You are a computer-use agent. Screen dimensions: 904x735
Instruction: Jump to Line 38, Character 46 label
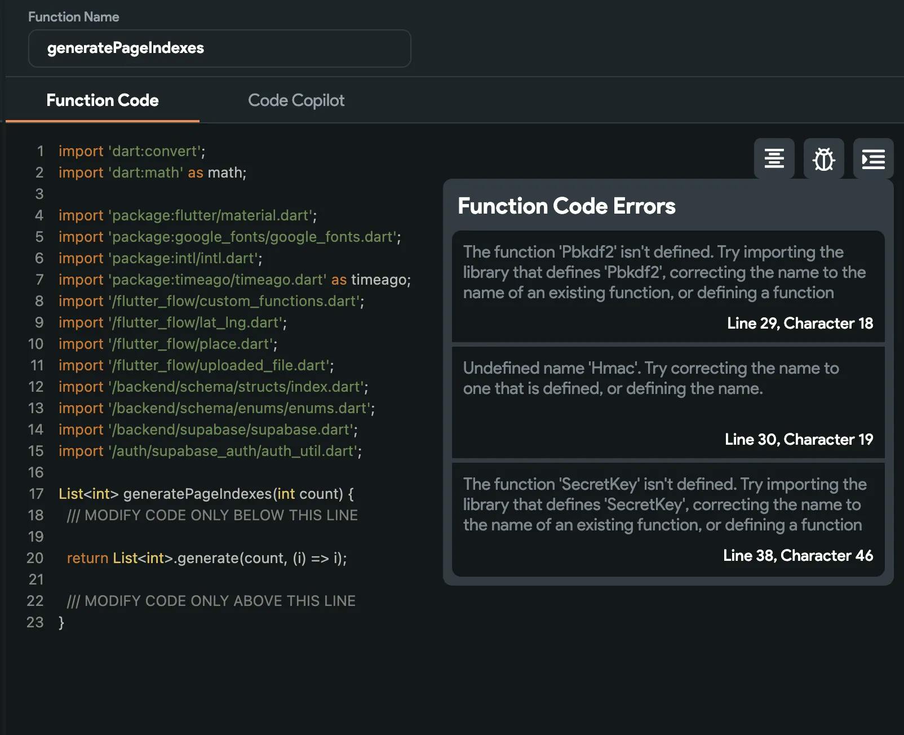point(797,555)
